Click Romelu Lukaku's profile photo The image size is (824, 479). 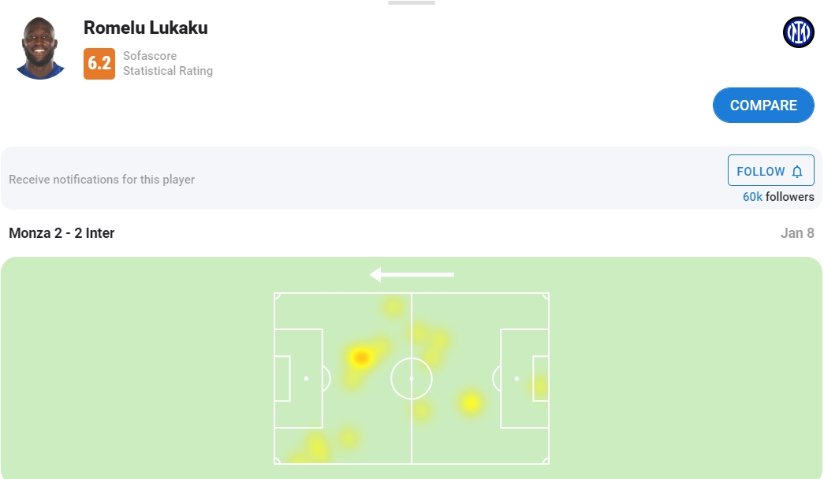(39, 48)
